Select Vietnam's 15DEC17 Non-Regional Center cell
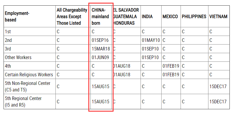236x114 pixels. (218, 87)
